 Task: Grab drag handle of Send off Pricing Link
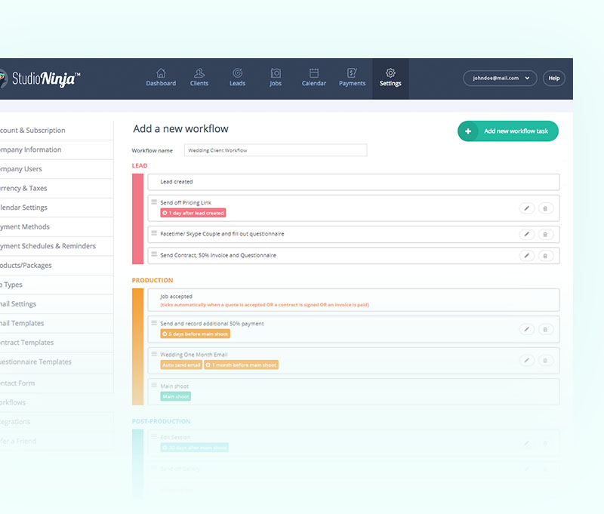(154, 202)
